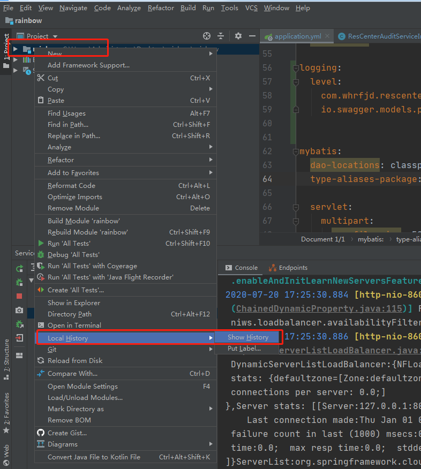Click line number 64 in the gutter
Image resolution: width=421 pixels, height=469 pixels.
[267, 179]
